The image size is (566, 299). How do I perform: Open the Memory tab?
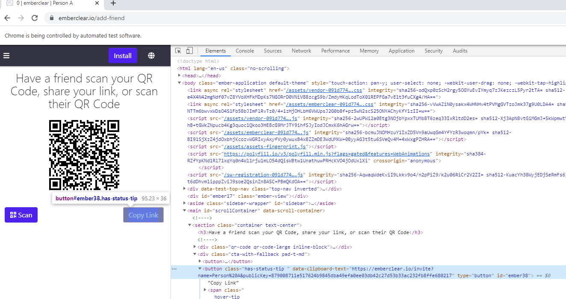click(369, 50)
